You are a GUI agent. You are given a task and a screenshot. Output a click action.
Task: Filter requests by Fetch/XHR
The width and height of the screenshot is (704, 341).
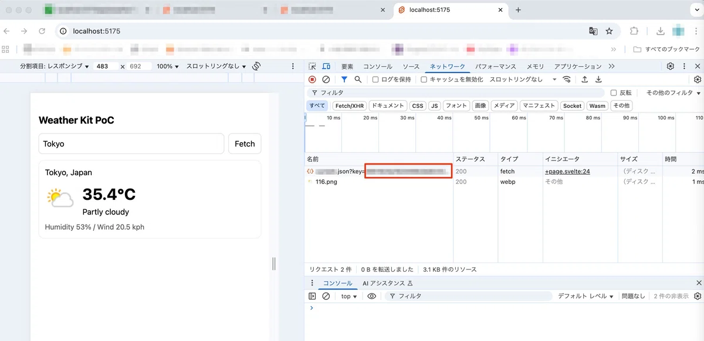[x=350, y=105]
